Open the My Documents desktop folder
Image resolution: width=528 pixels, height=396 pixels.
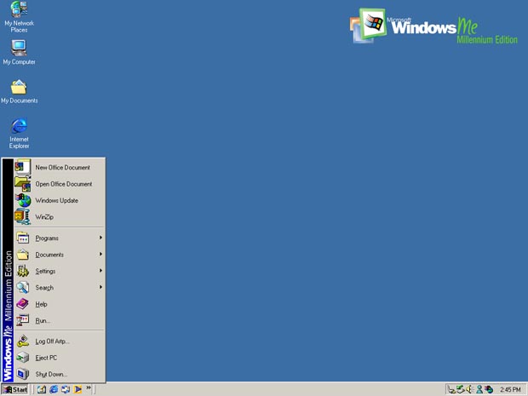tap(20, 91)
